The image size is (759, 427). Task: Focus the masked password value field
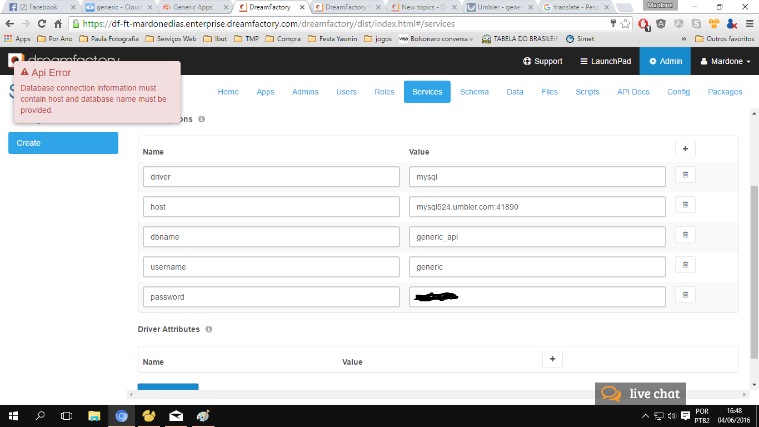coord(537,297)
